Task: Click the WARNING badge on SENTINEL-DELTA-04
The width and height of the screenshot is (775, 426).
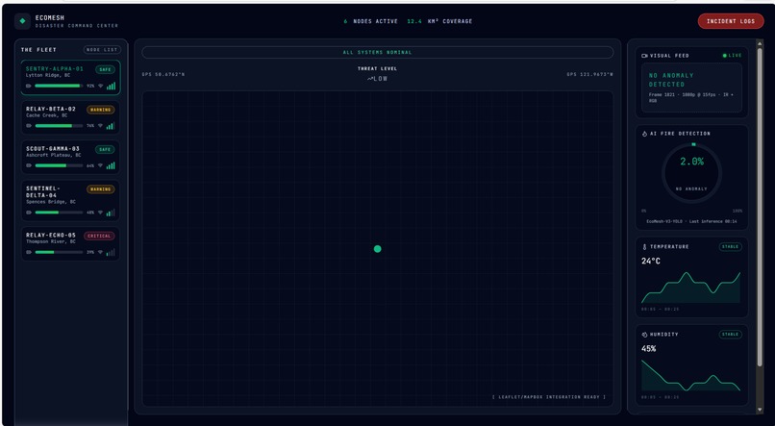Action: pos(101,189)
